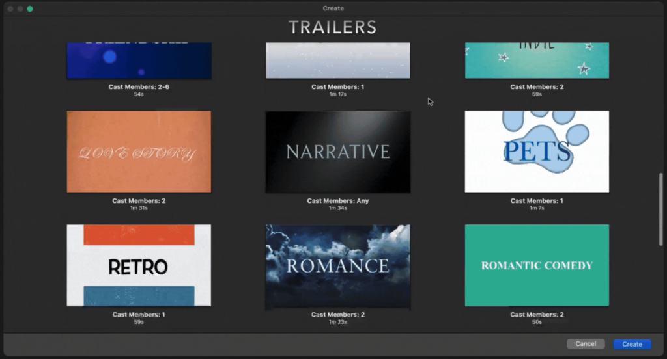Cancel the trailer creation dialog
The height and width of the screenshot is (359, 667).
[x=586, y=344]
